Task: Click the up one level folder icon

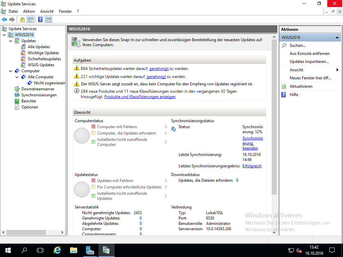Action: point(22,20)
